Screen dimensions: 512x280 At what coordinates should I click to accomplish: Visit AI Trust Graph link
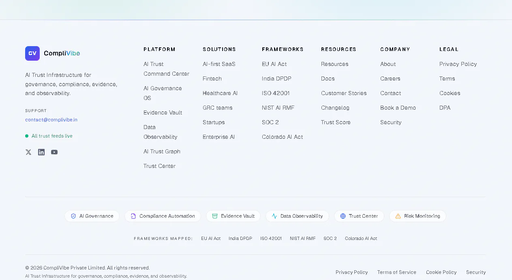coord(162,151)
